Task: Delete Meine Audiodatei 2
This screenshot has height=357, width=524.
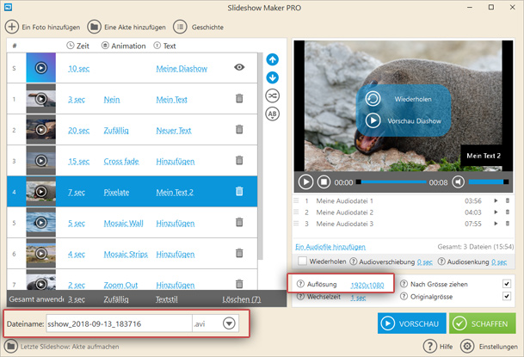Action: point(508,212)
